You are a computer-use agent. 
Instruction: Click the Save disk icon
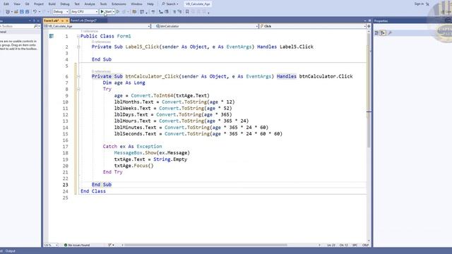[x=22, y=12]
